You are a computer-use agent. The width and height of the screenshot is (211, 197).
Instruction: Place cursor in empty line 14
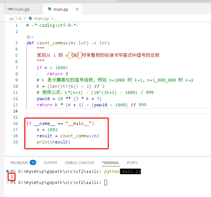(x=118, y=111)
